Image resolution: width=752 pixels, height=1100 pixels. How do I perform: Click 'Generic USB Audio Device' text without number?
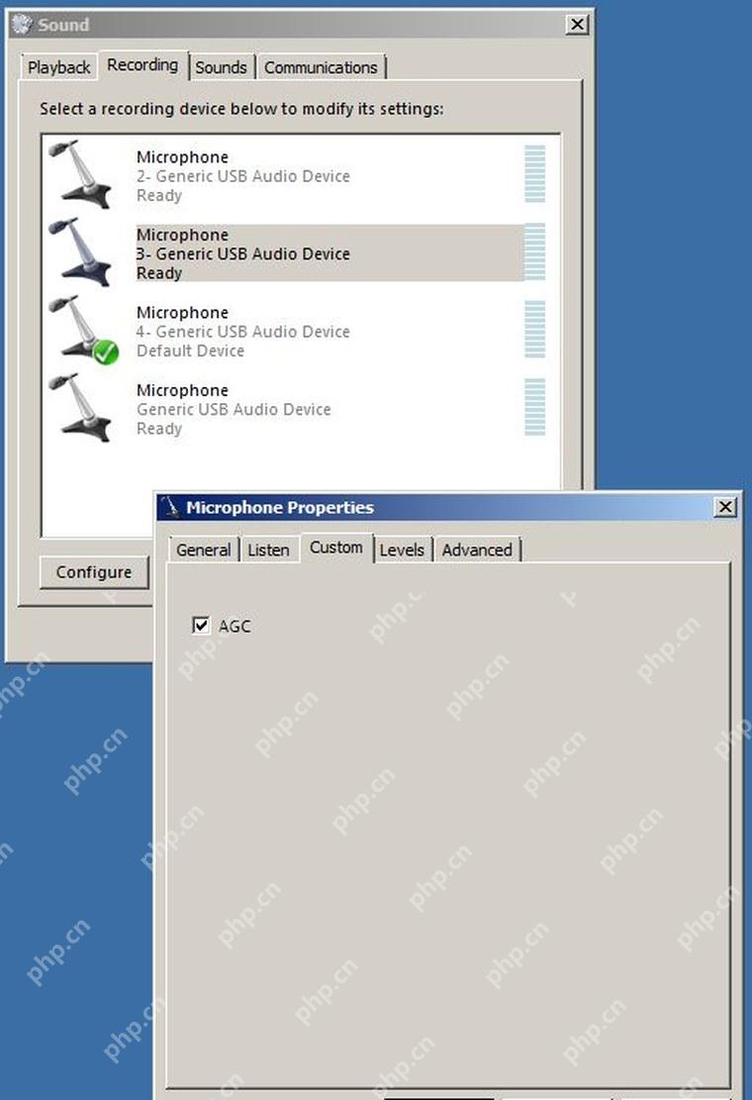234,410
